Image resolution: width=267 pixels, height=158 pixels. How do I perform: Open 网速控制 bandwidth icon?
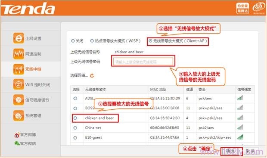tap(19, 54)
